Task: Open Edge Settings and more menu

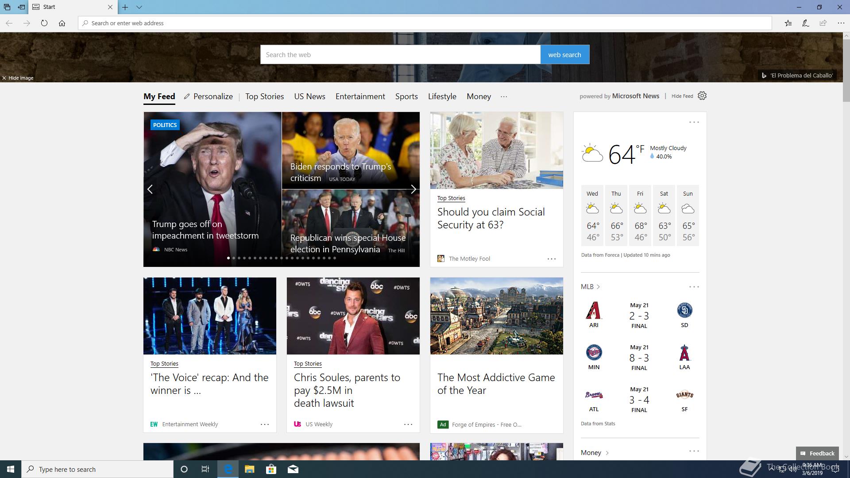Action: tap(841, 23)
